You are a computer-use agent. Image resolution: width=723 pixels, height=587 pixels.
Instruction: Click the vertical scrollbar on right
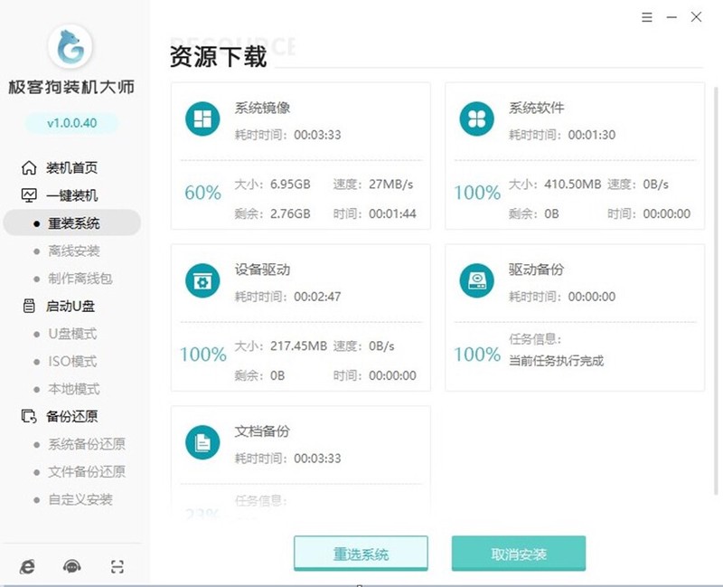point(716,289)
